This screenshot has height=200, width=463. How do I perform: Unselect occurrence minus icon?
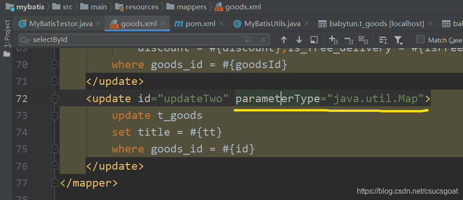click(349, 40)
